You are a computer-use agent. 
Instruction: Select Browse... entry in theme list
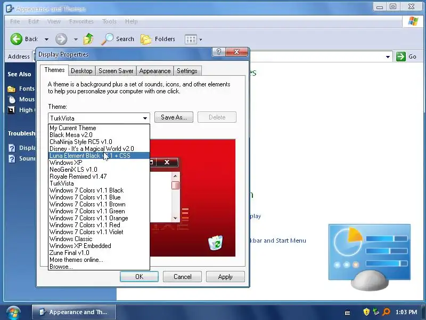[x=99, y=267]
